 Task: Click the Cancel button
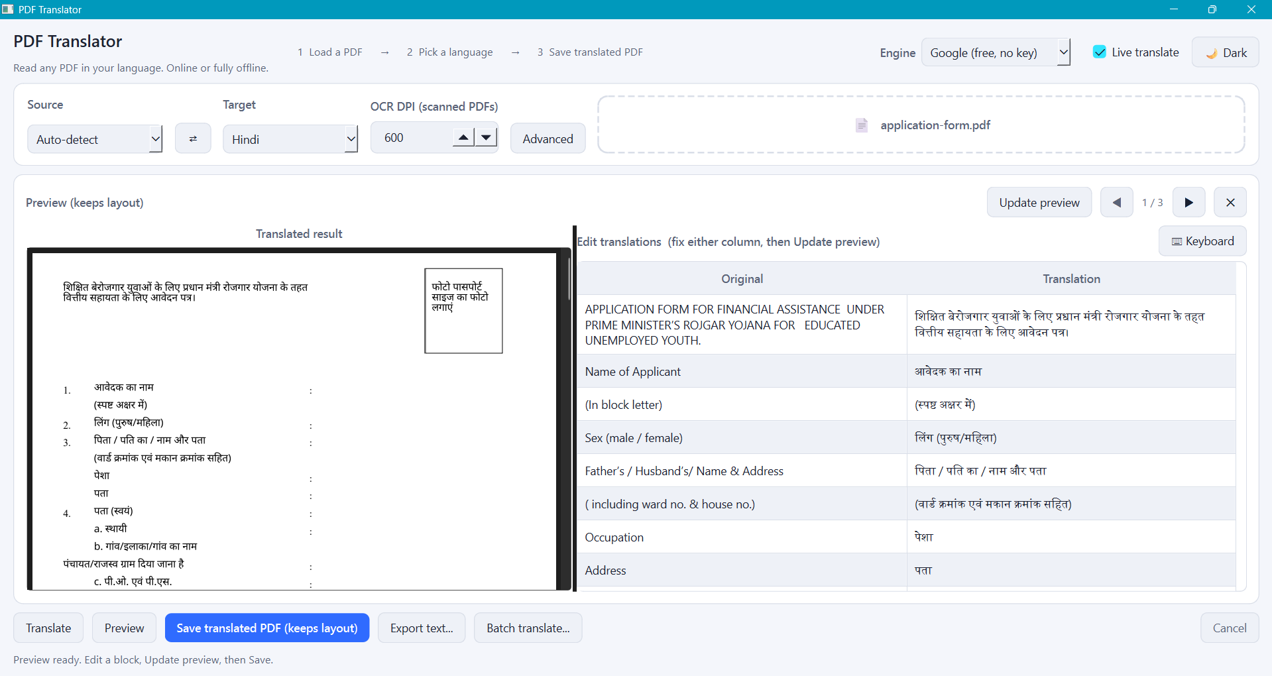tap(1230, 628)
